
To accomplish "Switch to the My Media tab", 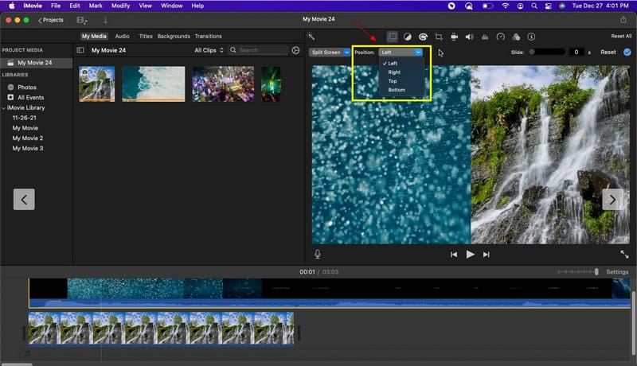I will [x=94, y=36].
